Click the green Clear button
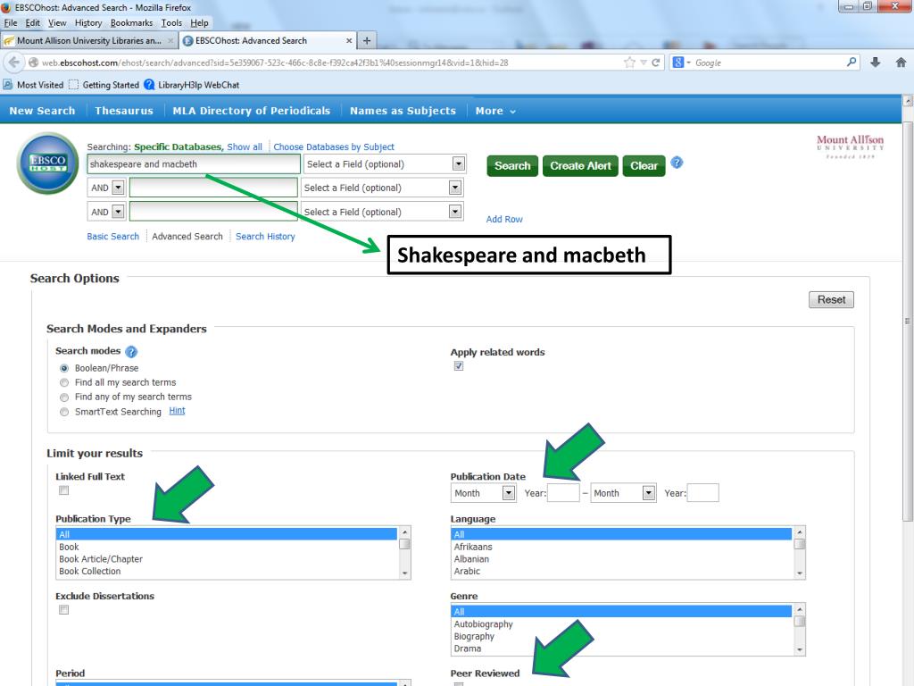This screenshot has height=686, width=914. pos(644,165)
